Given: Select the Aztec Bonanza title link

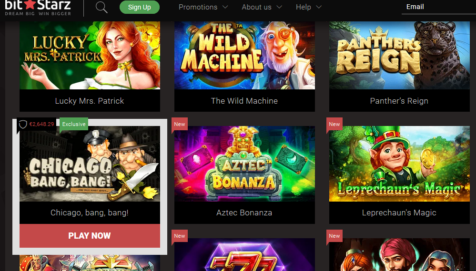Looking at the screenshot, I should click(x=244, y=213).
